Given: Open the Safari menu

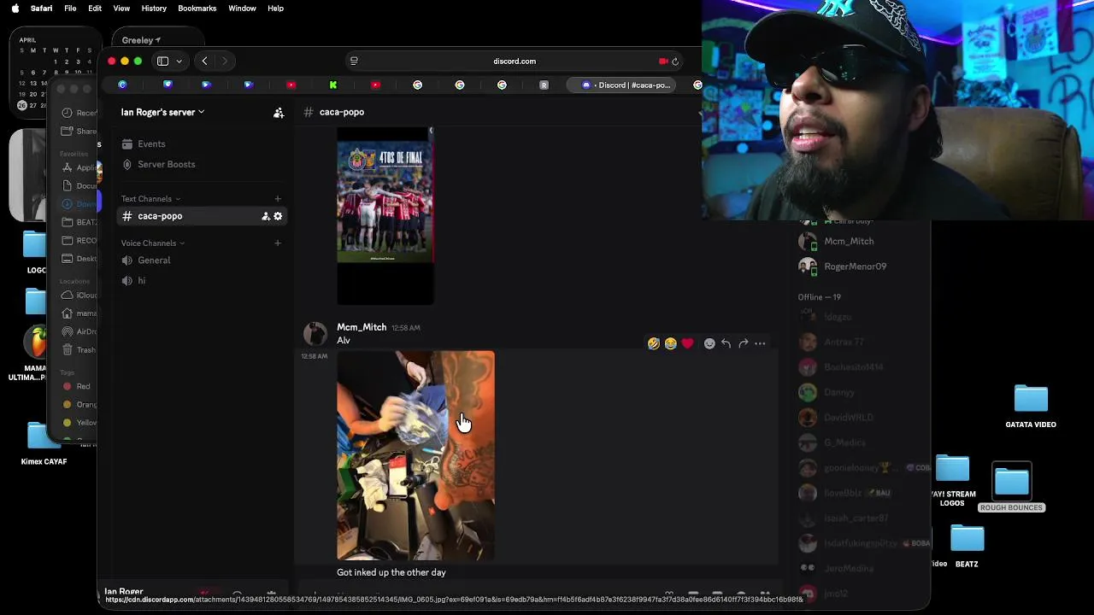Looking at the screenshot, I should pyautogui.click(x=41, y=9).
